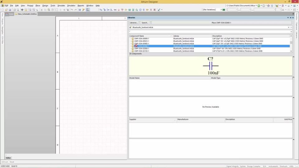Click Place CMP-1034-02060-1 button

pos(221,23)
